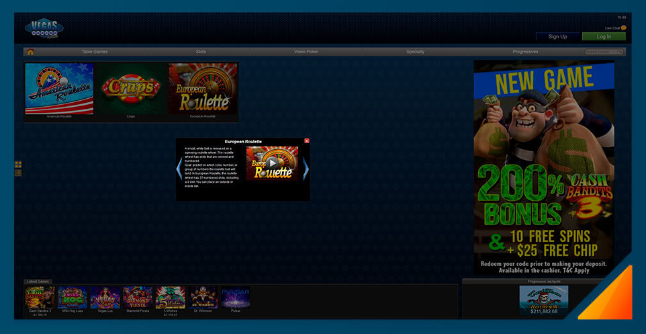
Task: Open the Craps game thumbnail
Action: (x=131, y=89)
